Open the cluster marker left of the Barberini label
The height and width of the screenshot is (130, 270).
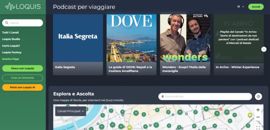(206, 108)
